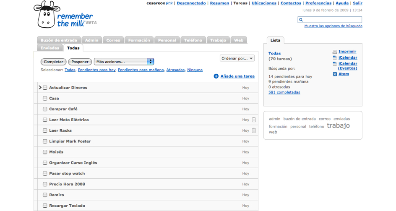Expand the Ordenar por sort menu

[x=237, y=58]
